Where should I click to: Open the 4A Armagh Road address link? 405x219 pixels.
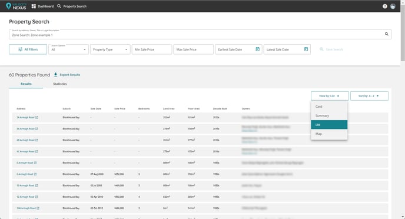(25, 129)
